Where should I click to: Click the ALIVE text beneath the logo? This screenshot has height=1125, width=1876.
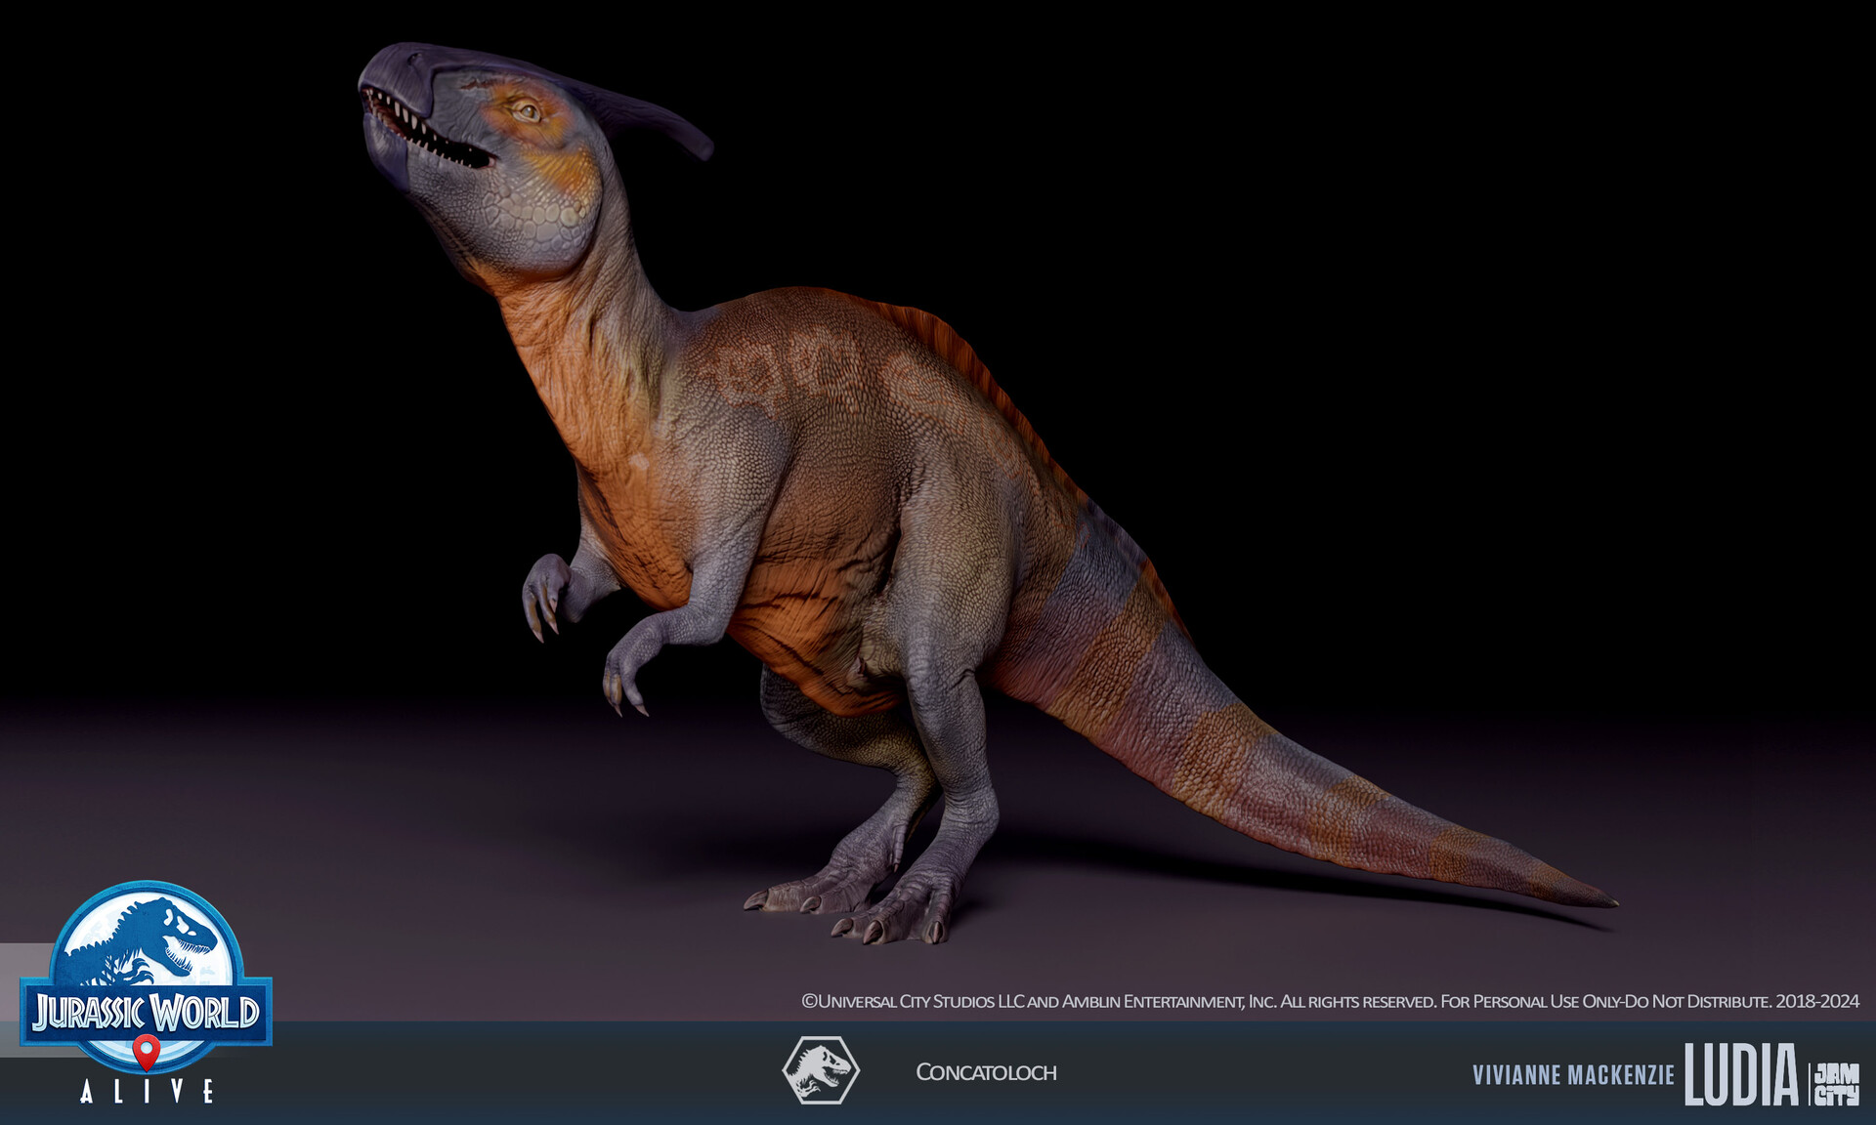(x=147, y=1093)
